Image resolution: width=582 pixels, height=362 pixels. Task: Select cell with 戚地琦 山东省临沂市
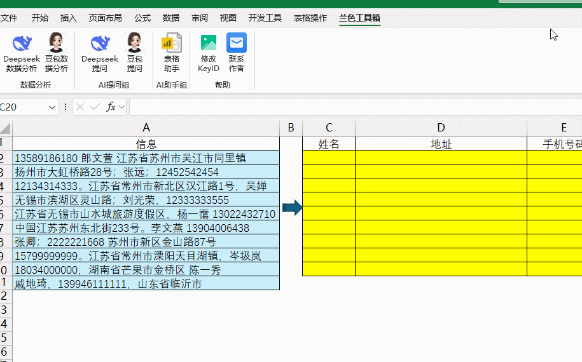[x=146, y=283]
